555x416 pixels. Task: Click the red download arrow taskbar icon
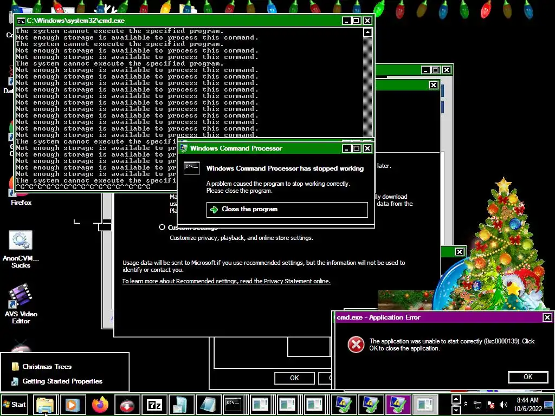[127, 404]
